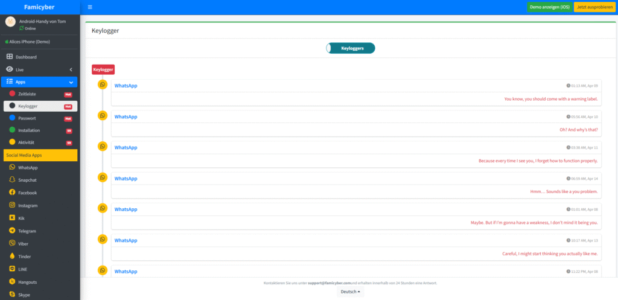The height and width of the screenshot is (300, 618).
Task: Click the Apps checklist icon
Action: click(x=10, y=81)
